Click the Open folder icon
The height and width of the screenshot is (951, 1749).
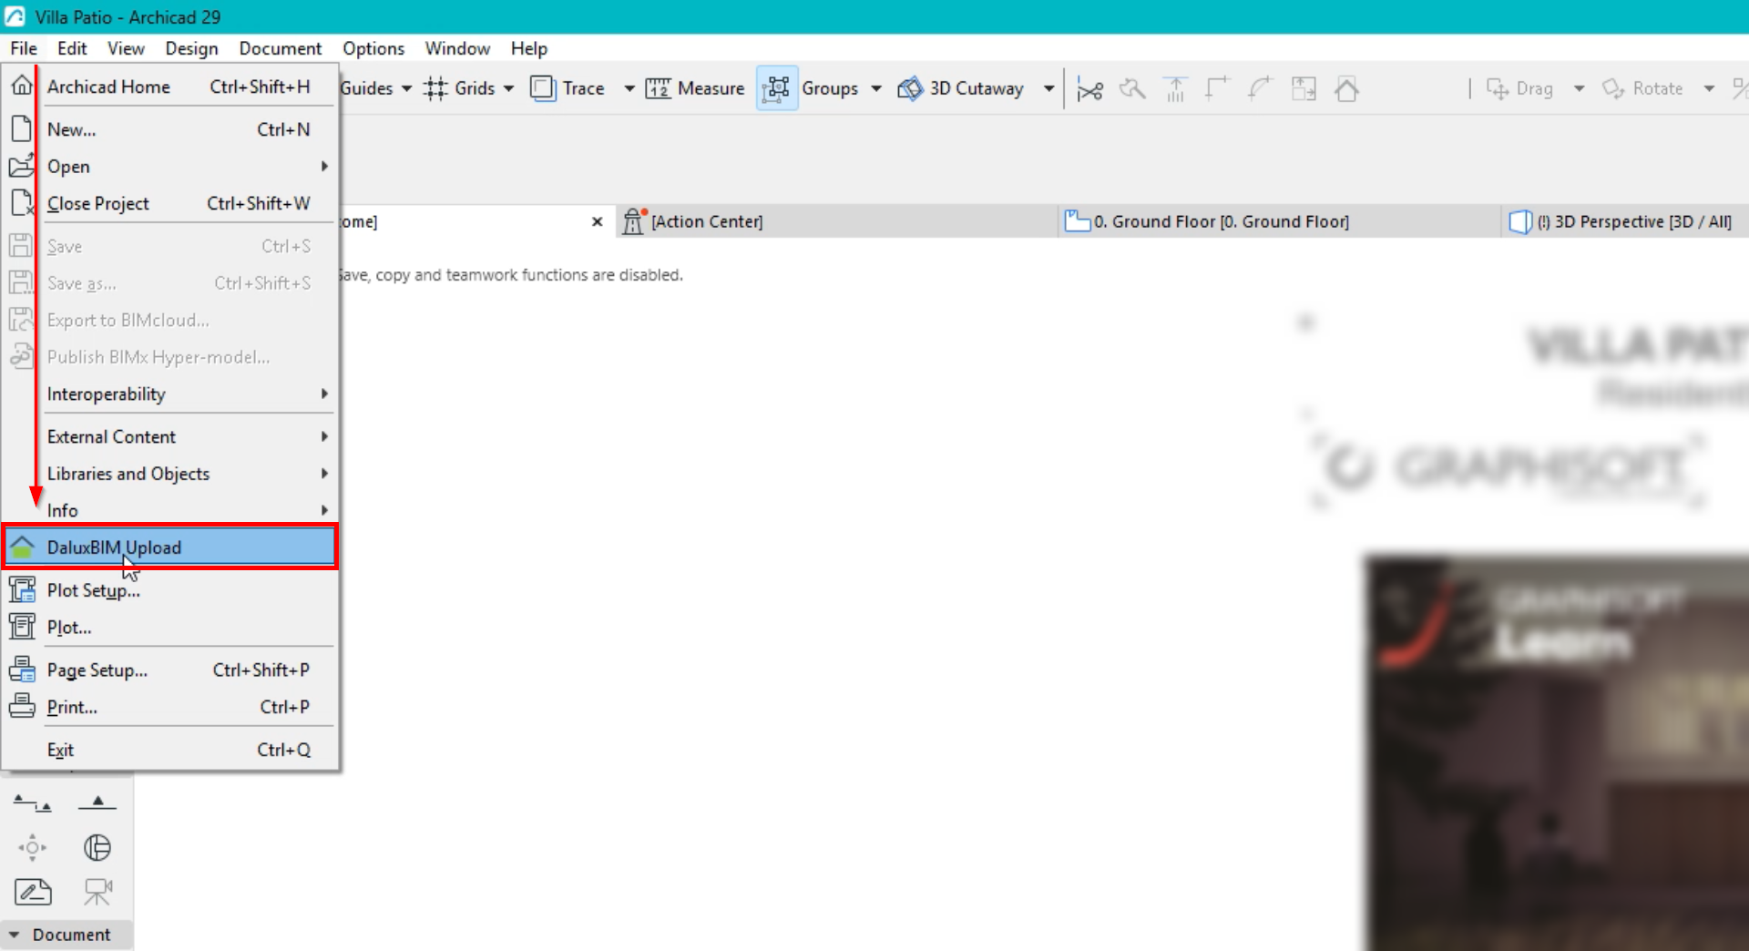point(22,166)
